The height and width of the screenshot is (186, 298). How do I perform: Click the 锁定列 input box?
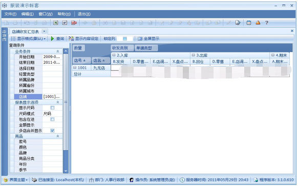tap(125, 39)
